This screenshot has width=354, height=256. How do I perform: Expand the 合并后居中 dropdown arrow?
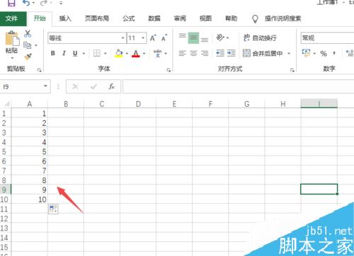coord(289,54)
